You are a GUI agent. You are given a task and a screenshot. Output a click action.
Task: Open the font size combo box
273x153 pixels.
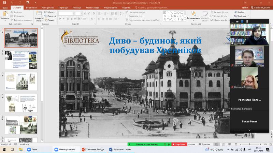[79, 14]
